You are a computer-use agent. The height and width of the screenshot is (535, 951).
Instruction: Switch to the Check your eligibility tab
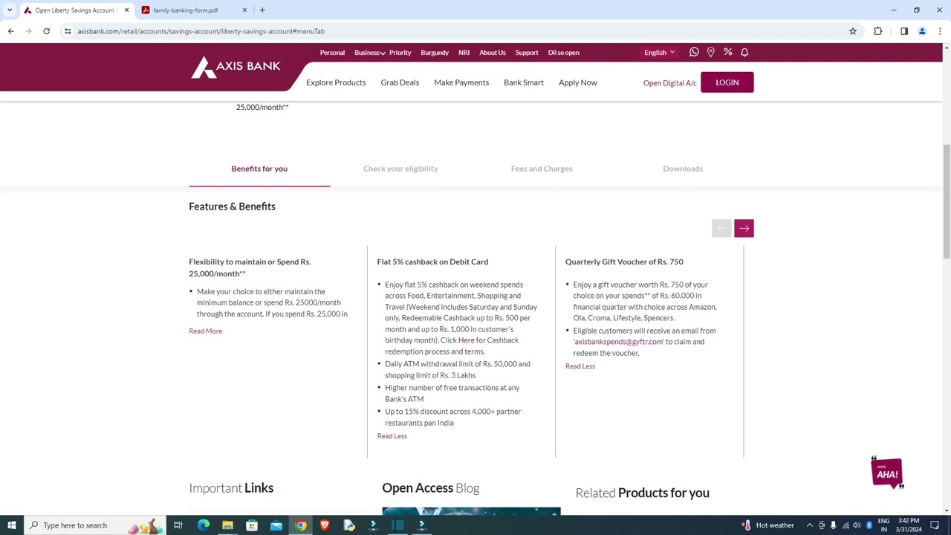pos(400,169)
